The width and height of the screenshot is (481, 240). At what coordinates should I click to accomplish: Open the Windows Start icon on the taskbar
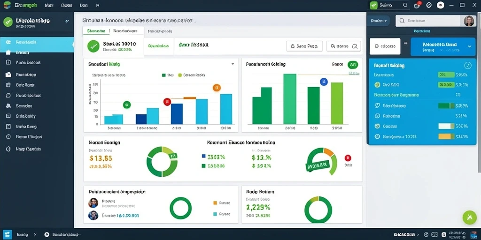click(7, 234)
